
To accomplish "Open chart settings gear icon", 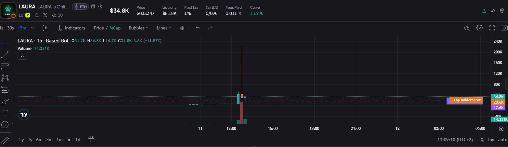I will (x=479, y=28).
